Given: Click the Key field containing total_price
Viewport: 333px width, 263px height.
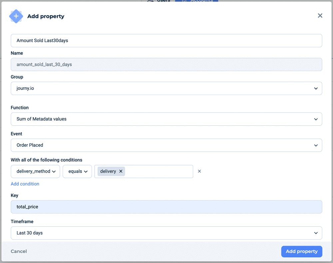Looking at the screenshot, I should point(166,207).
